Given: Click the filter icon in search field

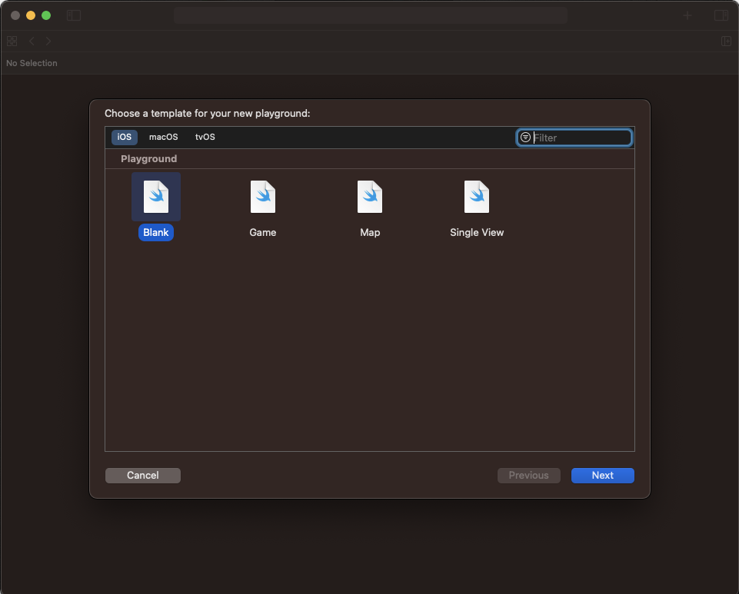Looking at the screenshot, I should [x=525, y=138].
